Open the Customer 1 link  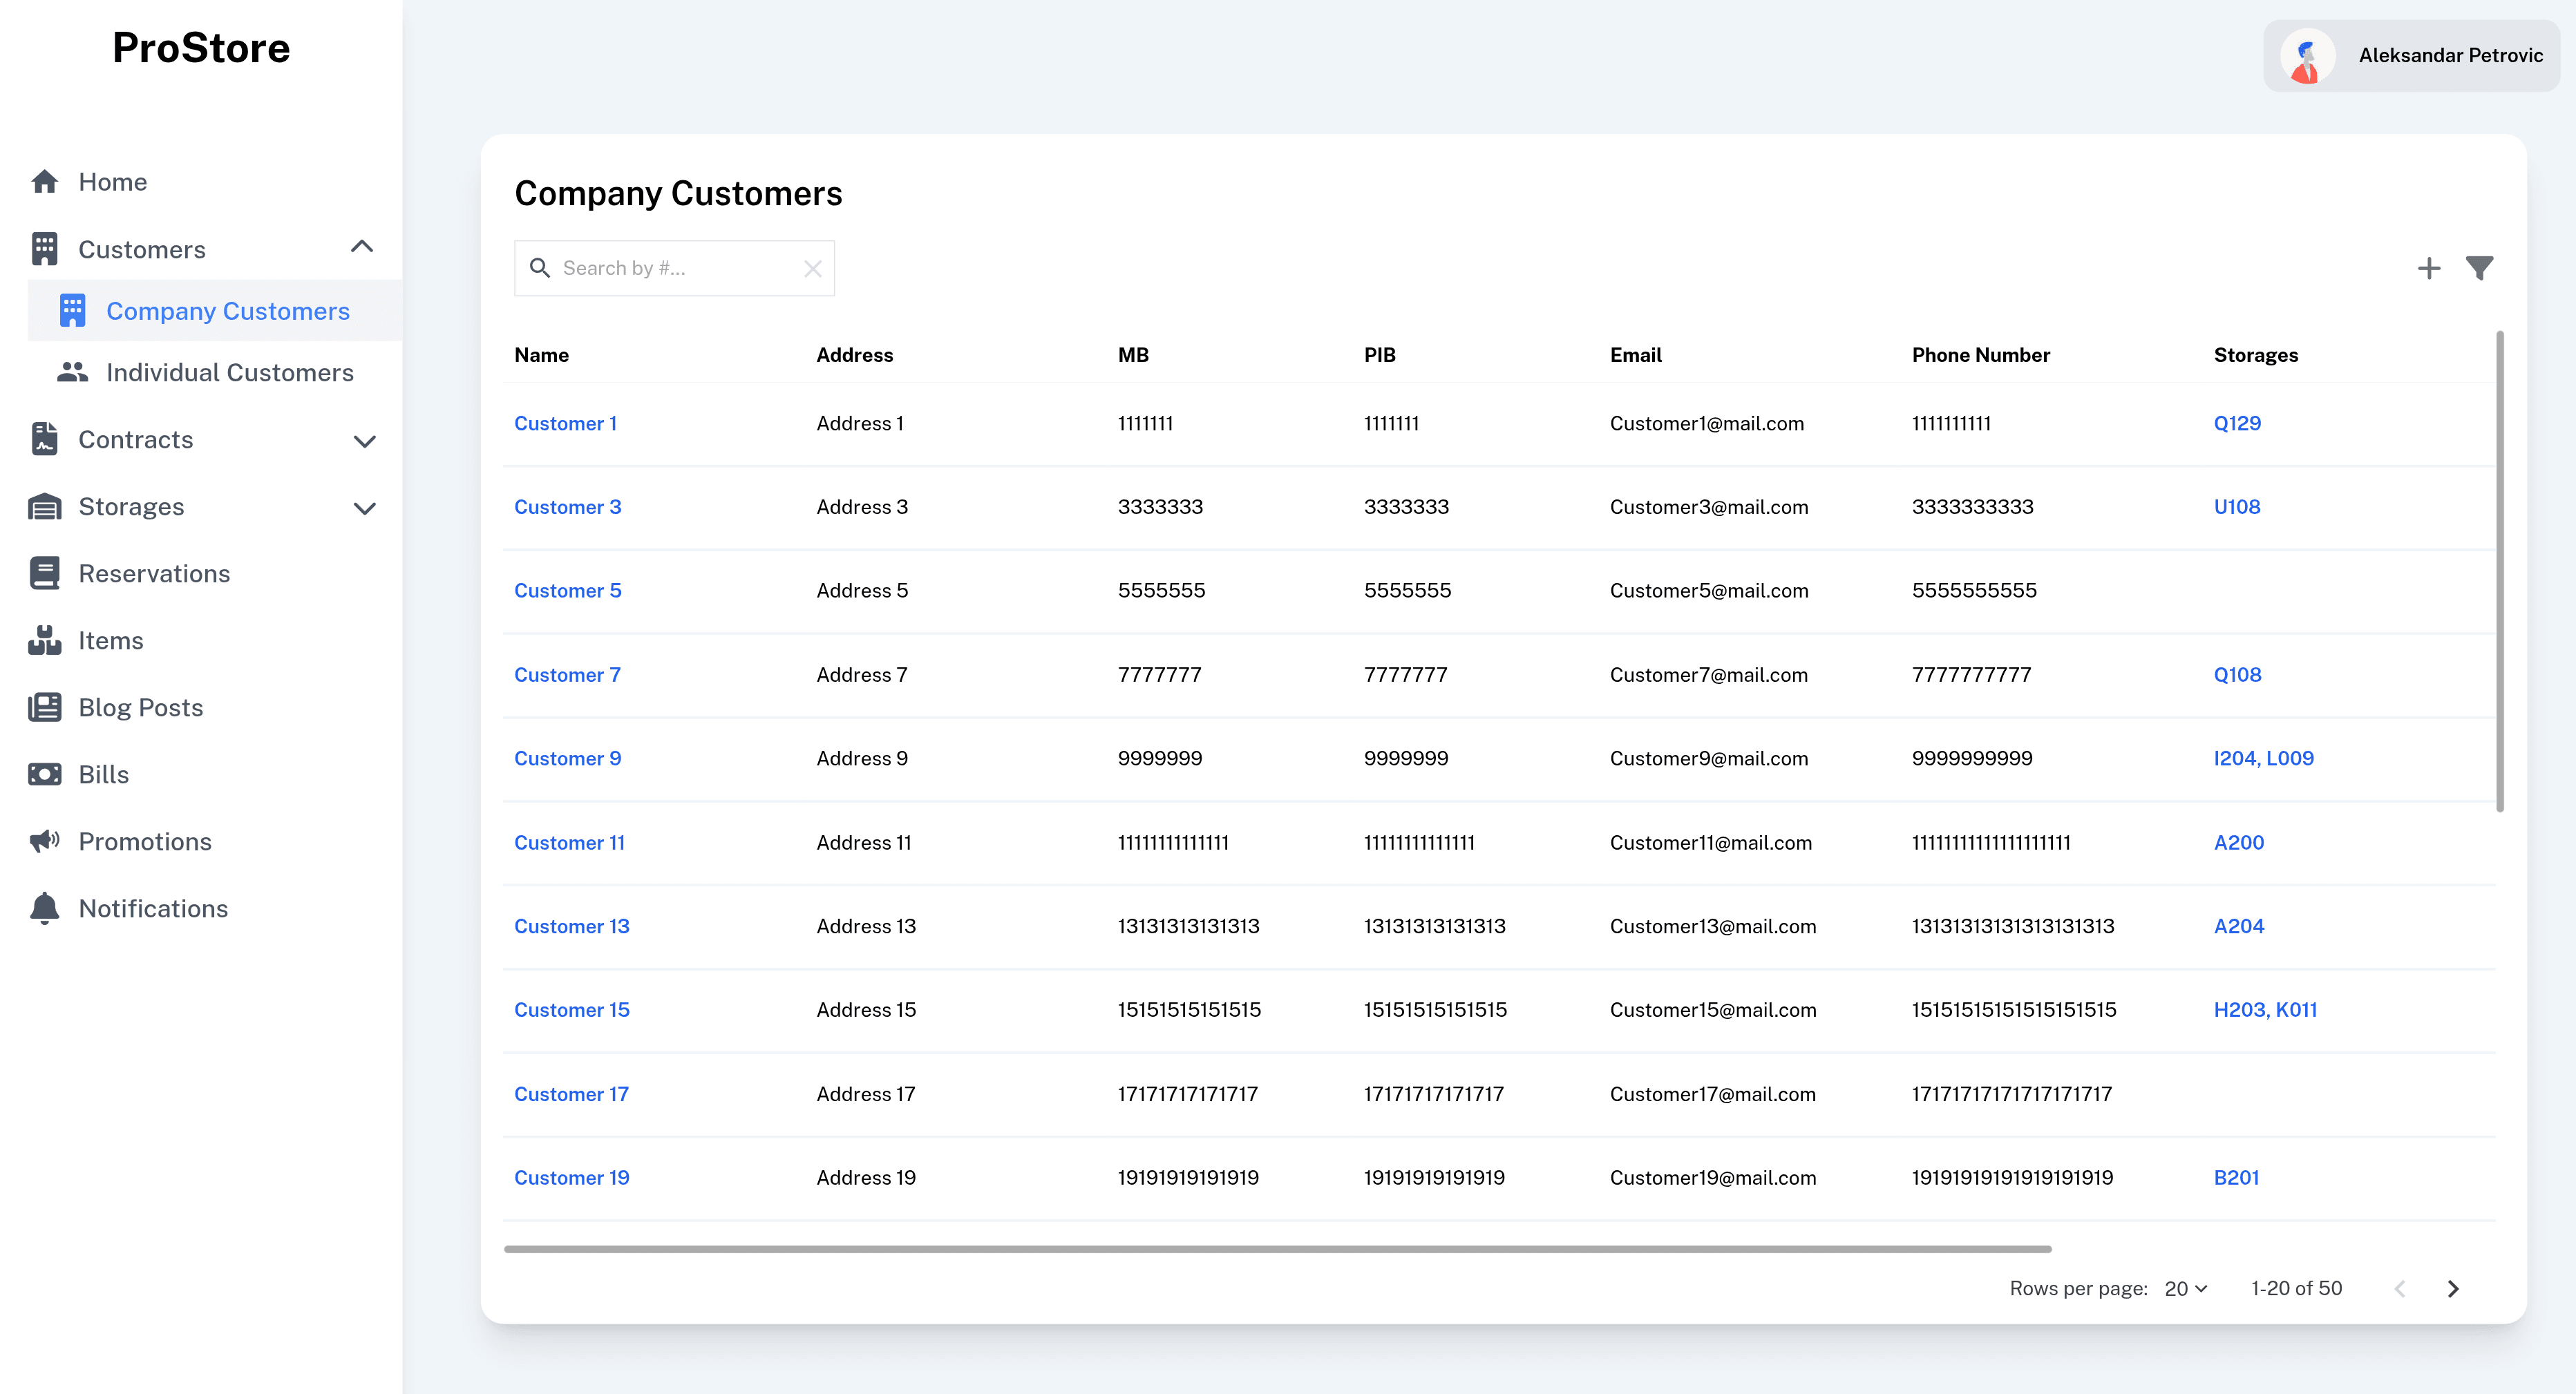(x=565, y=423)
